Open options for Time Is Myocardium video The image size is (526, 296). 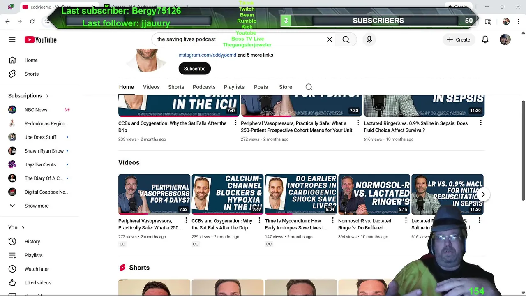pyautogui.click(x=332, y=221)
